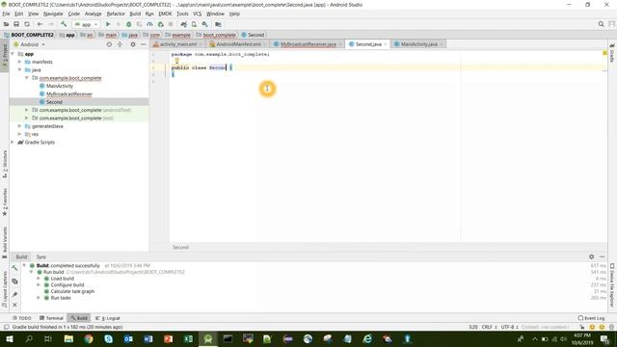617x347 pixels.
Task: Collapse the java folder
Action: (19, 69)
